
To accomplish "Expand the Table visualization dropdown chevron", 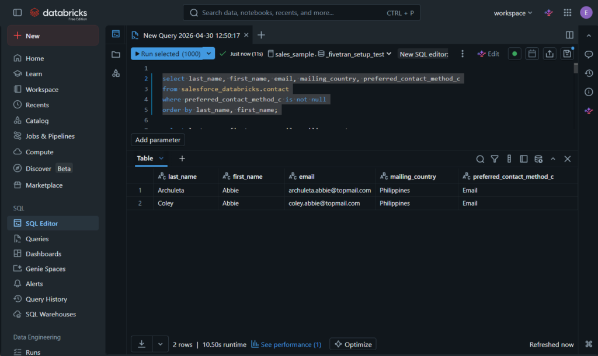I will (161, 158).
